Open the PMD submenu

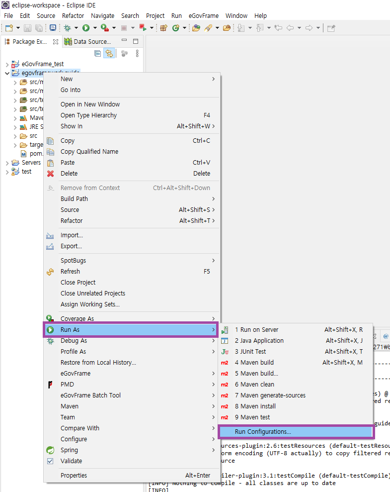tap(132, 385)
